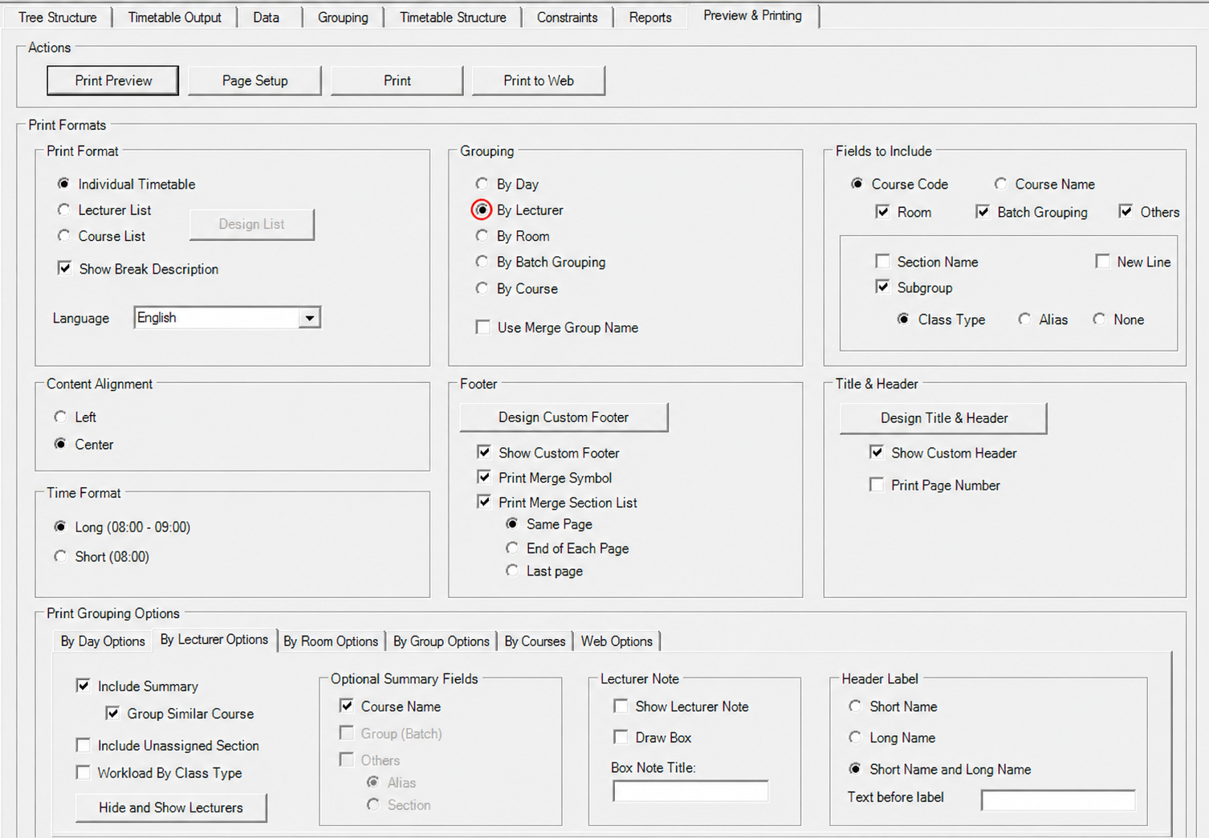The image size is (1209, 838).
Task: Switch to the Timetable Output tab
Action: (175, 17)
